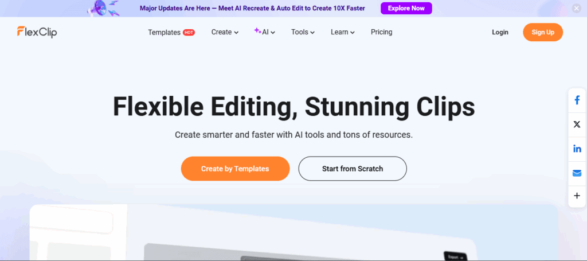Click the Login link

[x=500, y=32]
